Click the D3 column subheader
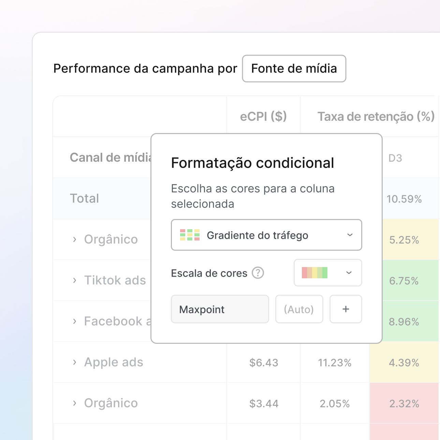Image resolution: width=440 pixels, height=440 pixels. pyautogui.click(x=395, y=158)
